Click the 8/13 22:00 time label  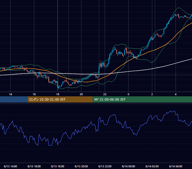pyautogui.click(x=105, y=166)
